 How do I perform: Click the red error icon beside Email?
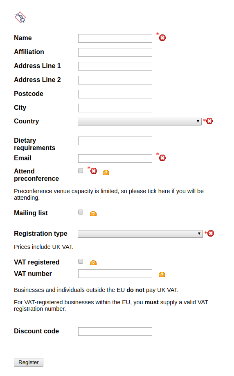[162, 158]
